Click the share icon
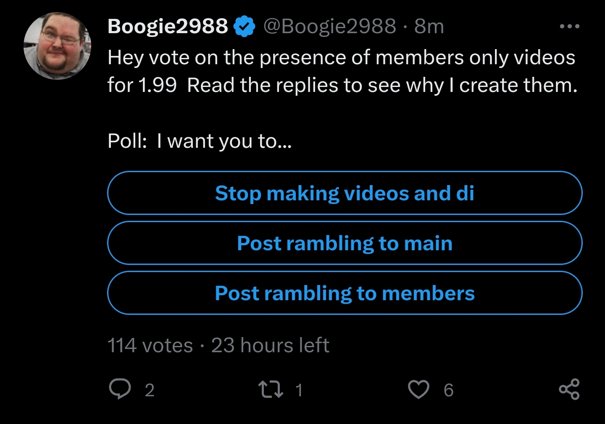 [569, 389]
